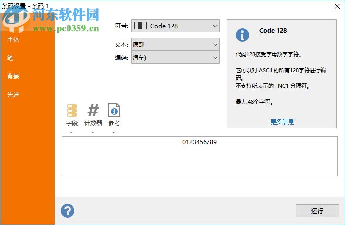Screen dimensions: 345x225
Task: Open the 更多信息 link
Action: click(x=282, y=122)
